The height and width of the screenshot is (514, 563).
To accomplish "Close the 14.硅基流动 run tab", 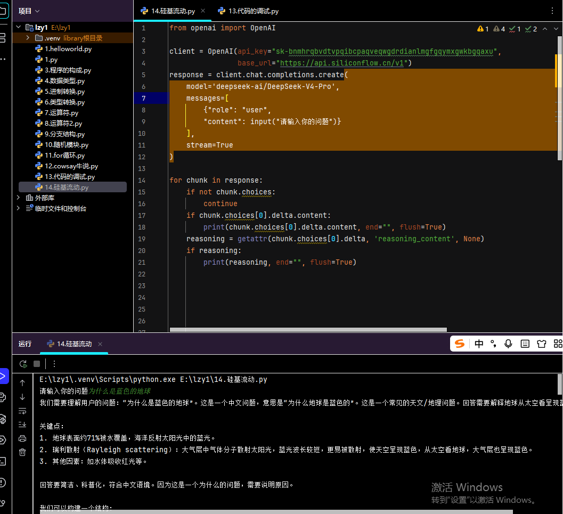I will coord(100,344).
